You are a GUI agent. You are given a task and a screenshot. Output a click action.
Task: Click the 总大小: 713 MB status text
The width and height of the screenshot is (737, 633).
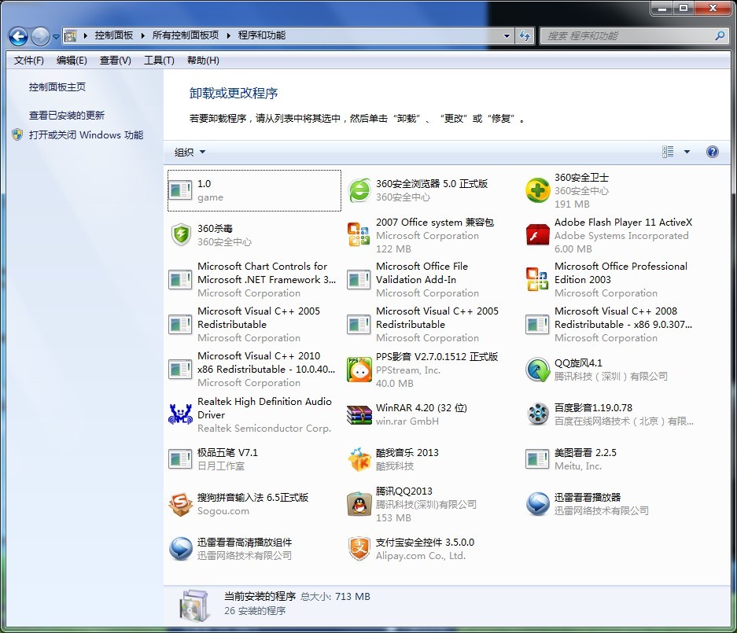point(335,596)
